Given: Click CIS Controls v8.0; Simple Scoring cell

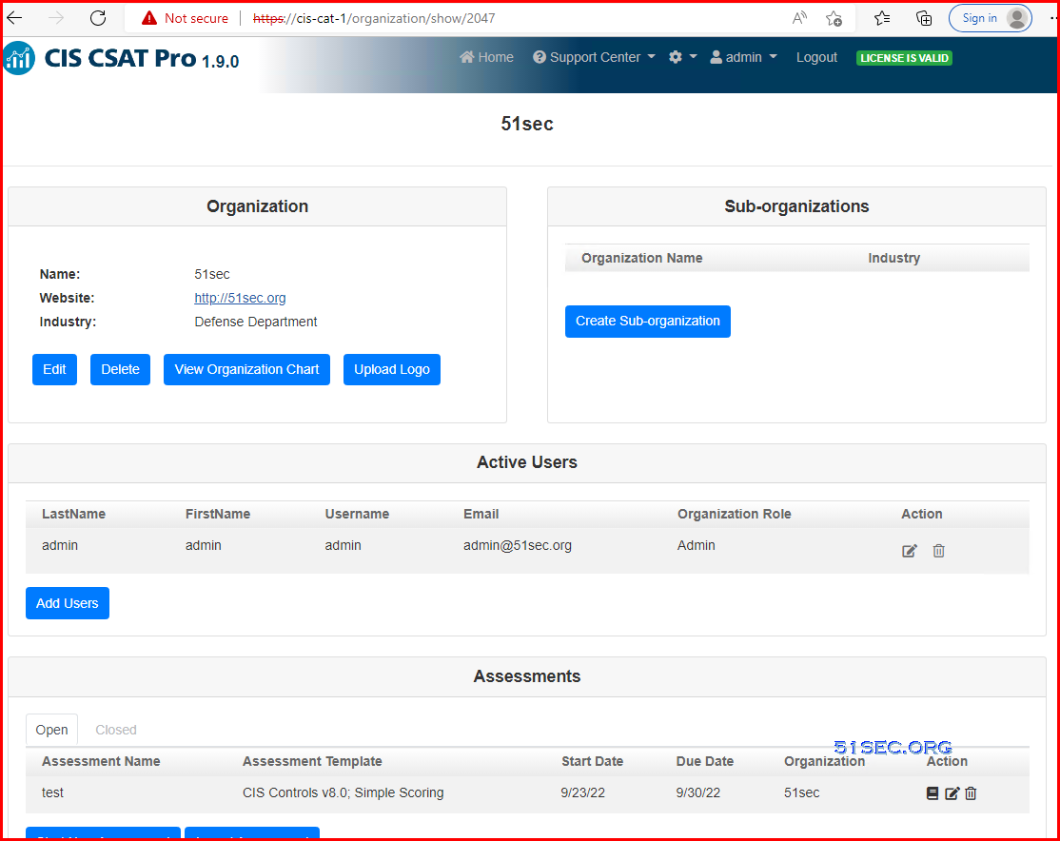Looking at the screenshot, I should pyautogui.click(x=344, y=793).
